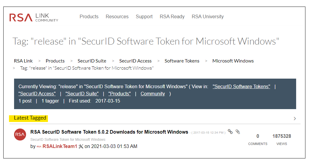Click the "1 tagger" text in banner

click(50, 101)
